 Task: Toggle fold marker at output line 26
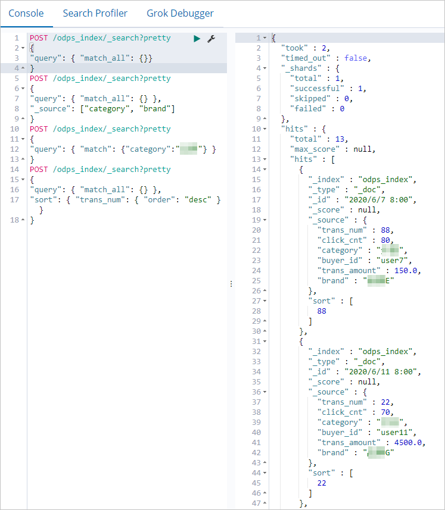click(264, 291)
